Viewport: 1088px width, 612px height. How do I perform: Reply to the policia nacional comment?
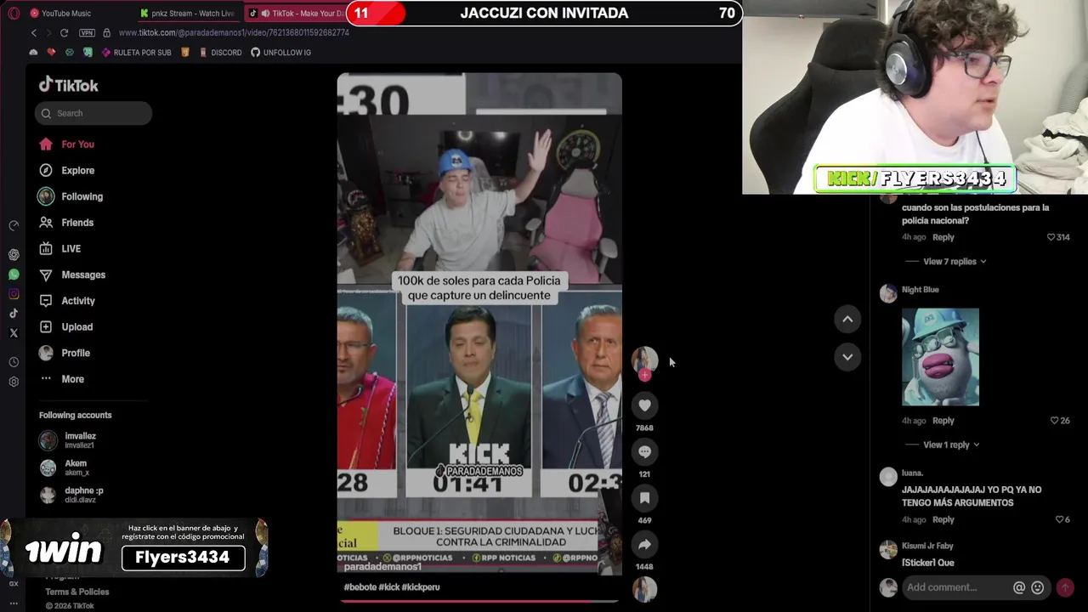coord(943,237)
